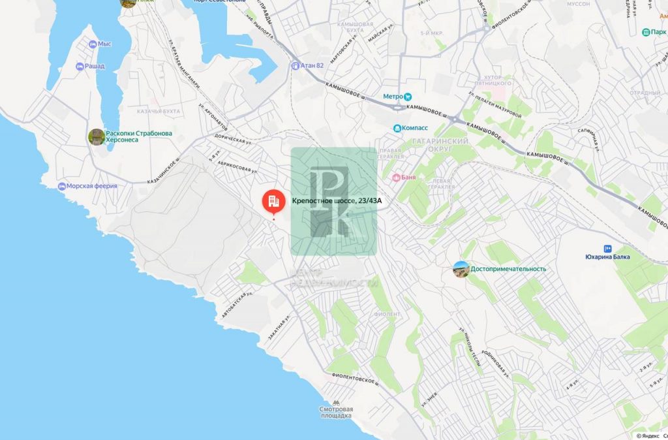Select the Смотровая площадка binoculars icon
The width and height of the screenshot is (668, 440).
(x=336, y=403)
